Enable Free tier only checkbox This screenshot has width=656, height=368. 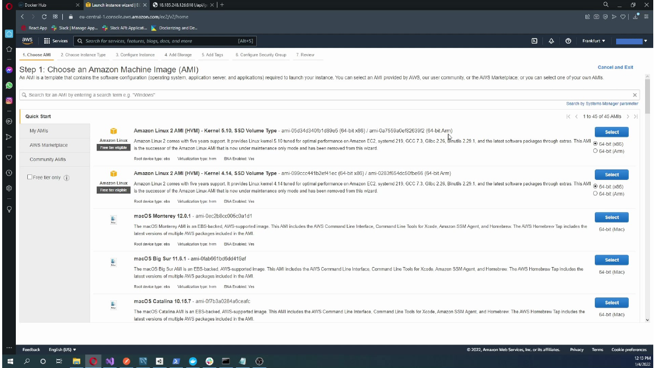30,177
